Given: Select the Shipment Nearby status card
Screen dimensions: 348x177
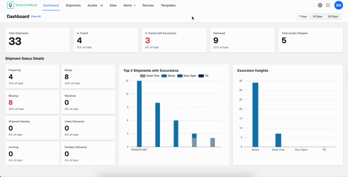Looking at the screenshot, I should (32, 128).
